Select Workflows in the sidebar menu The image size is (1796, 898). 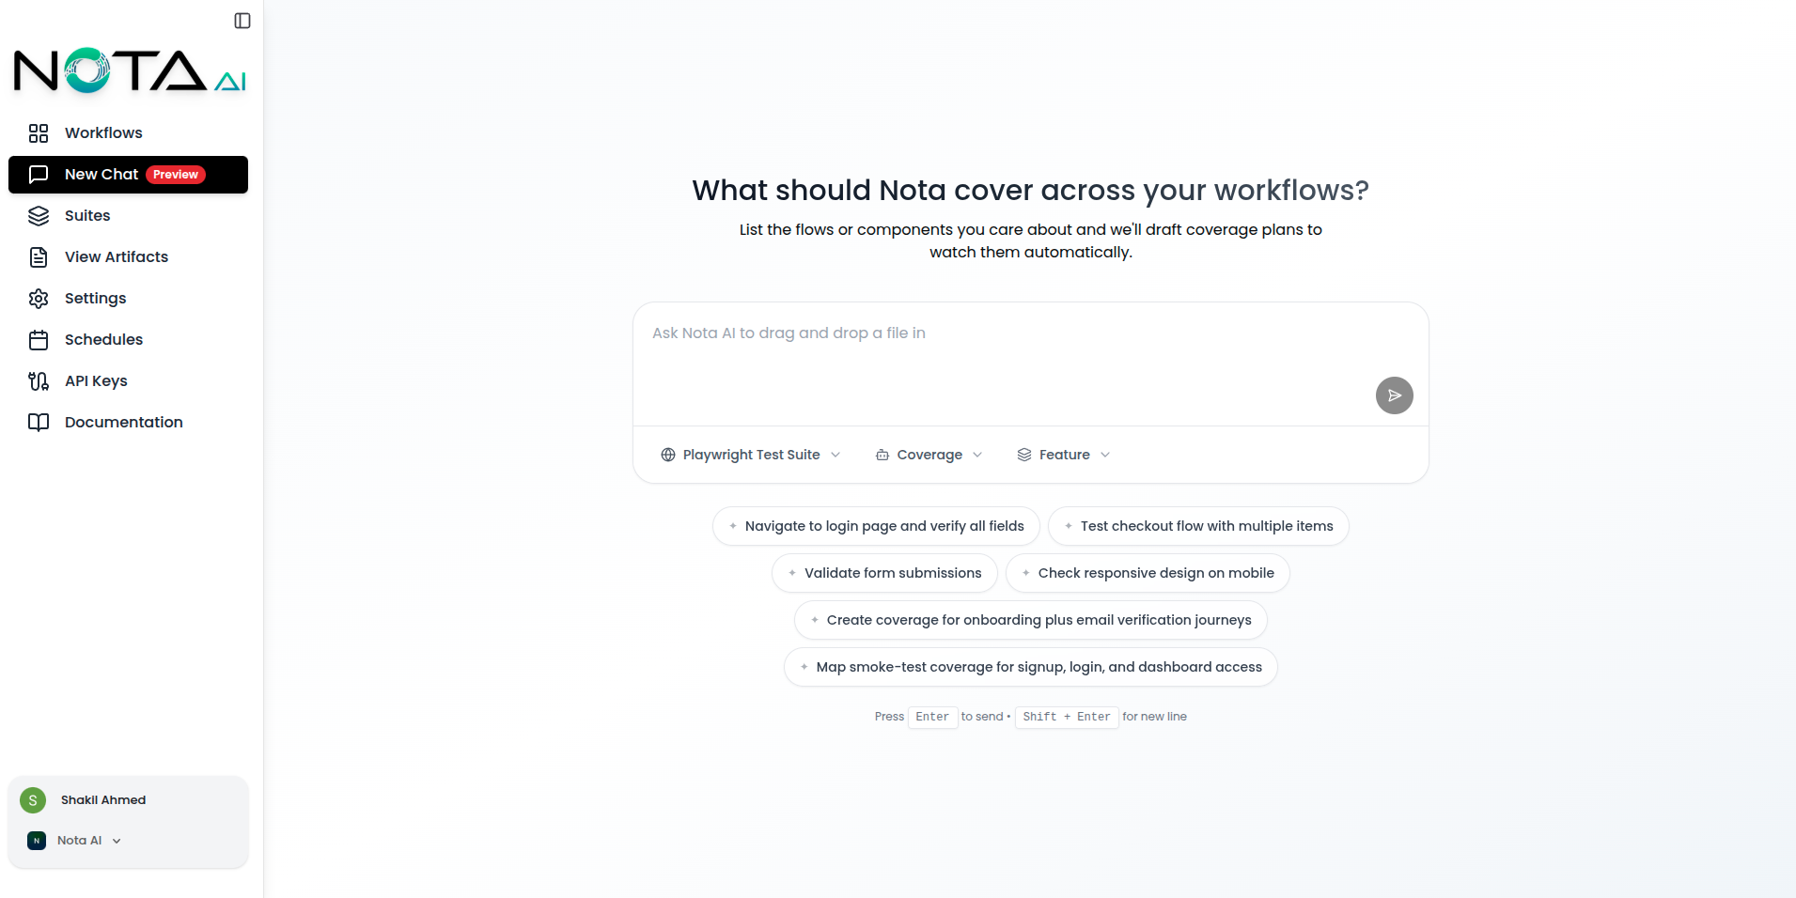point(103,132)
